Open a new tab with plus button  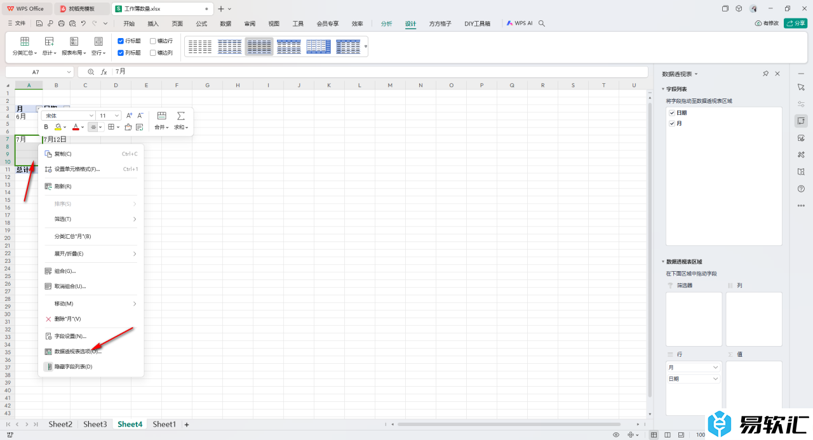pos(221,9)
